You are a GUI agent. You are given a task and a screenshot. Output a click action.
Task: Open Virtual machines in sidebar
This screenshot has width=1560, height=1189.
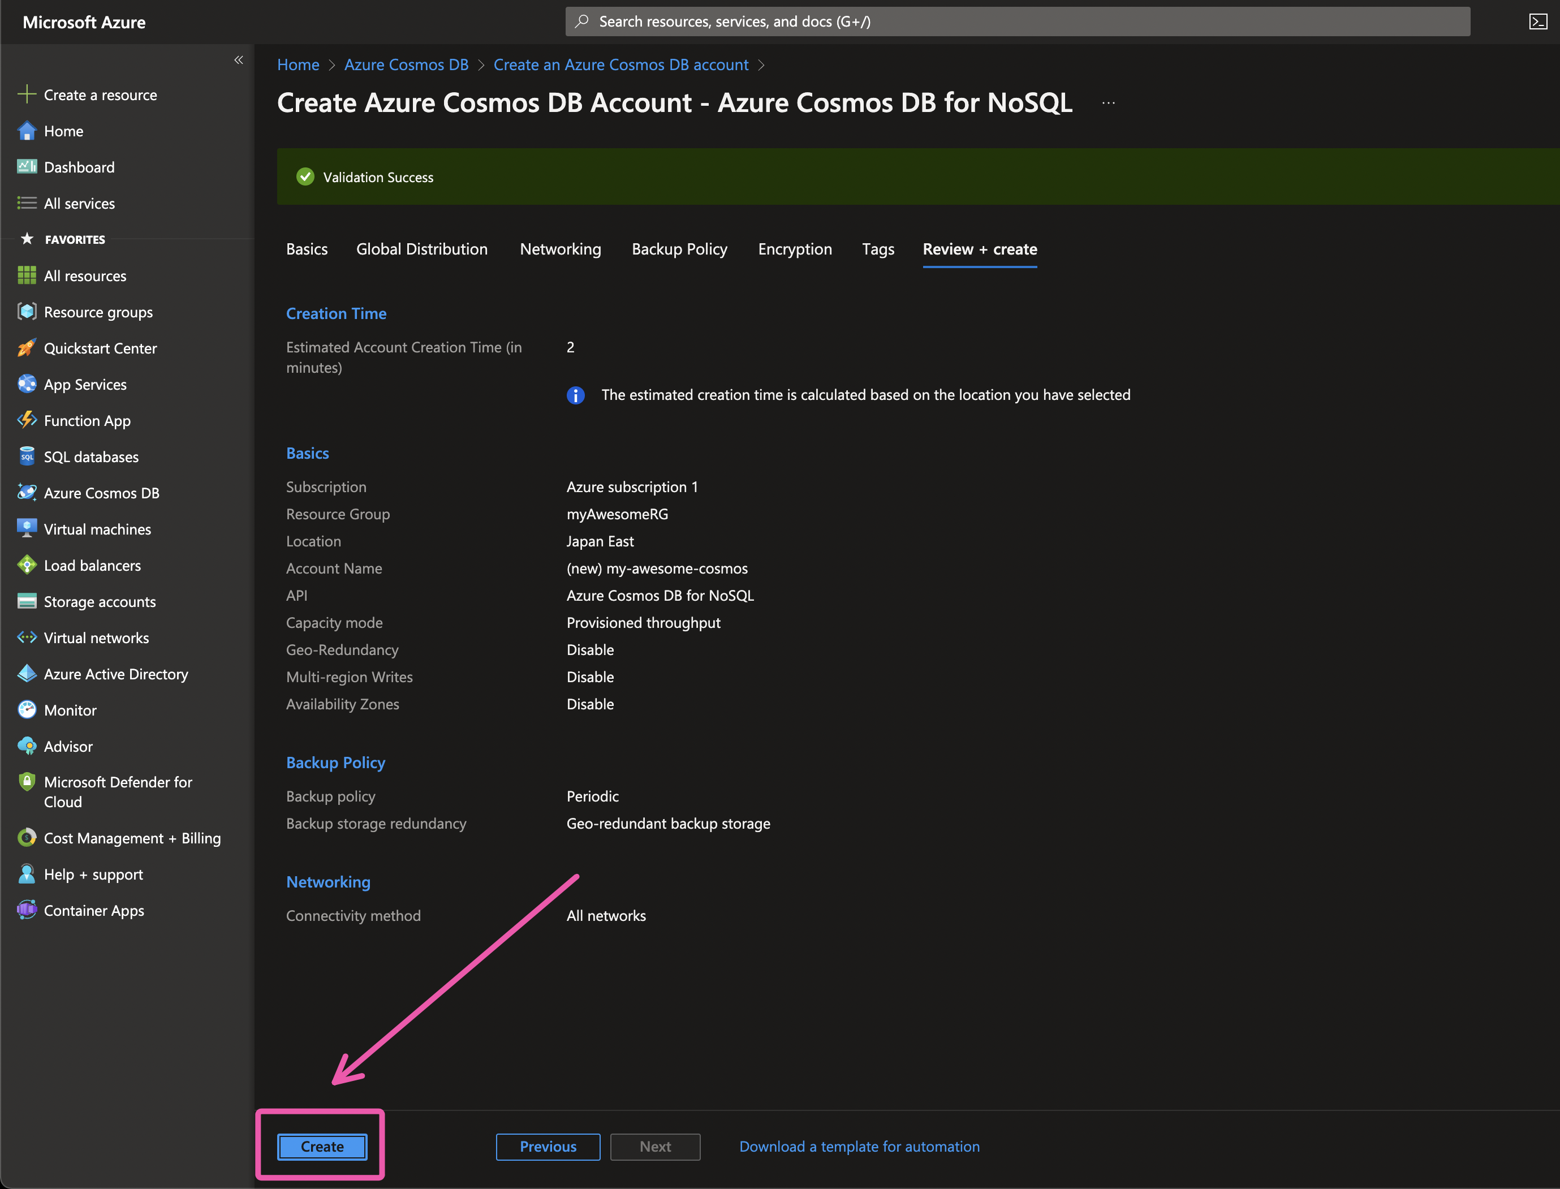click(97, 529)
